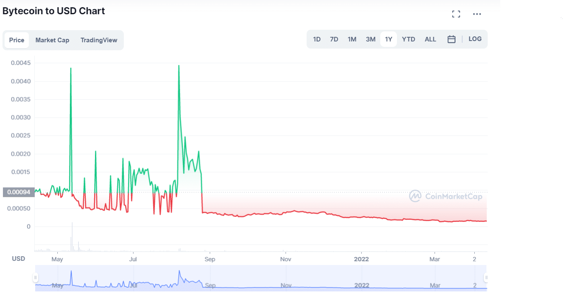The width and height of the screenshot is (563, 296).
Task: Select the 1M time range
Action: coord(352,39)
